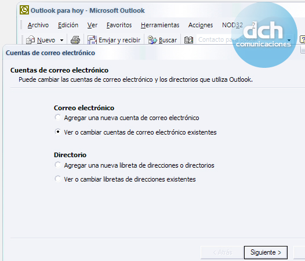Expand the contact search box dropdown arrow

coord(289,40)
